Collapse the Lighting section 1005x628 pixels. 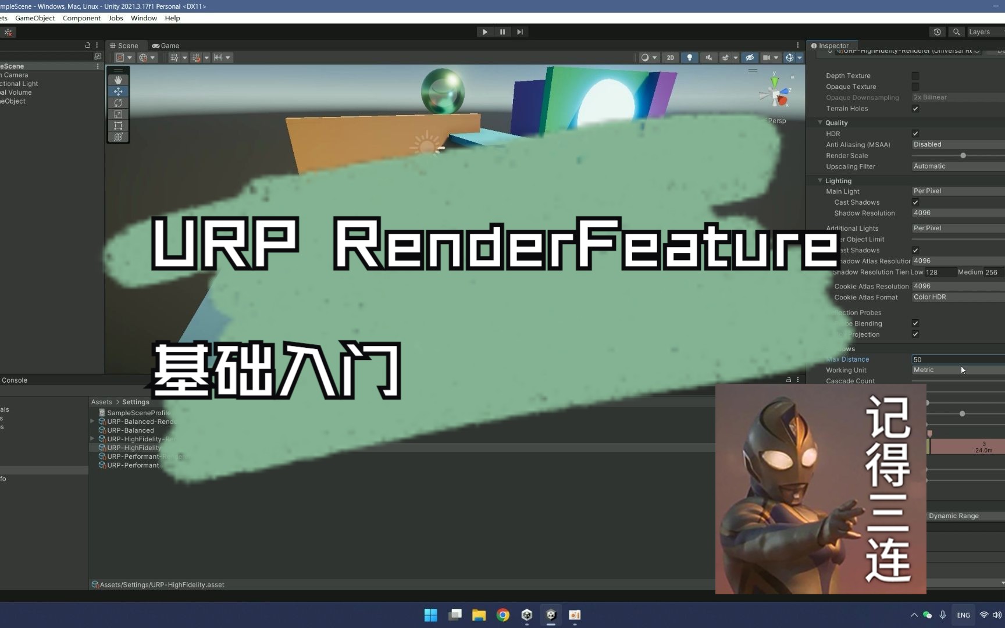pos(820,181)
